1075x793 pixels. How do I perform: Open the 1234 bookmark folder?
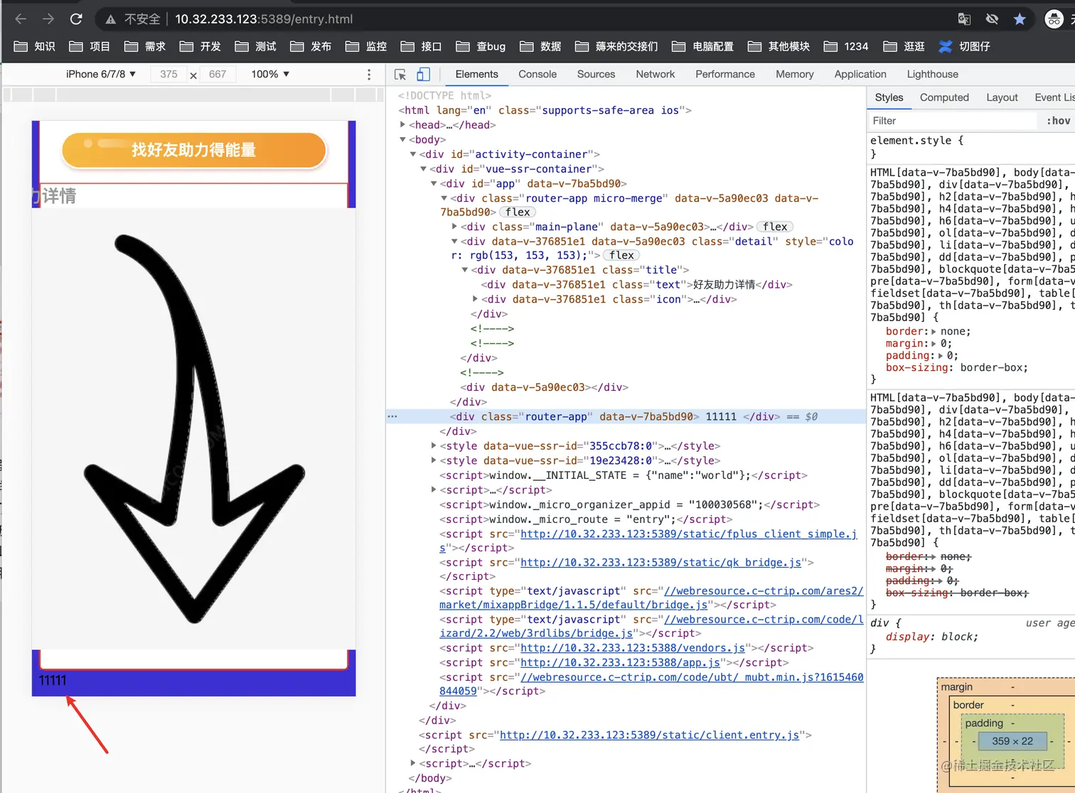pyautogui.click(x=846, y=46)
